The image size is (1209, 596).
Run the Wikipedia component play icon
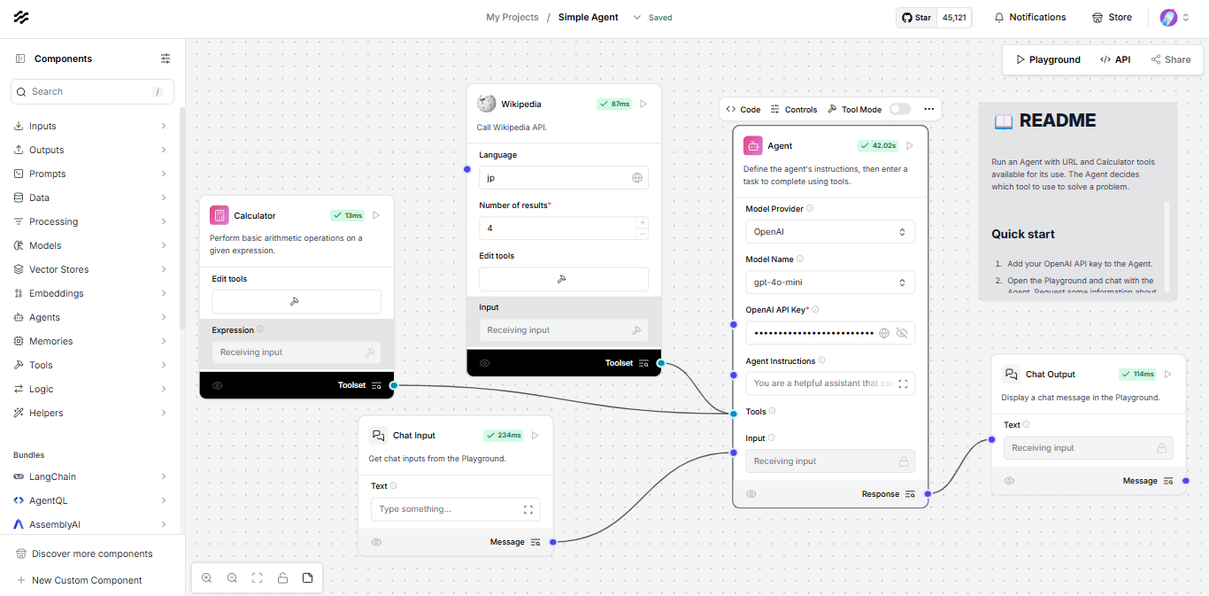click(643, 104)
